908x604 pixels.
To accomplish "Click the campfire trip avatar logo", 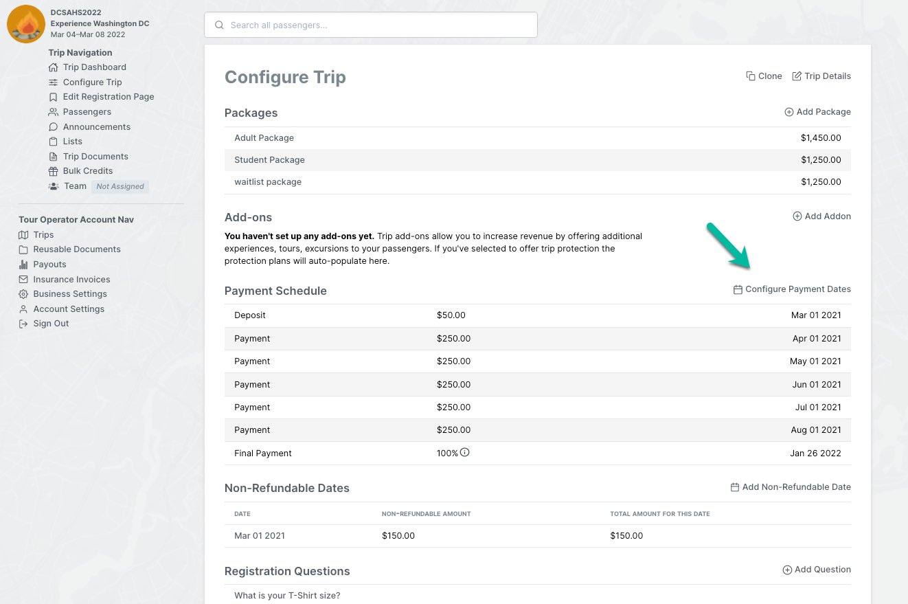I will [26, 24].
